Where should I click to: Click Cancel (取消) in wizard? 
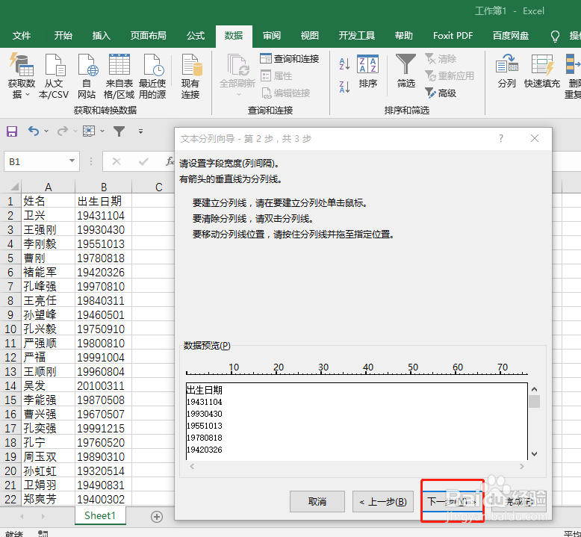coord(317,501)
